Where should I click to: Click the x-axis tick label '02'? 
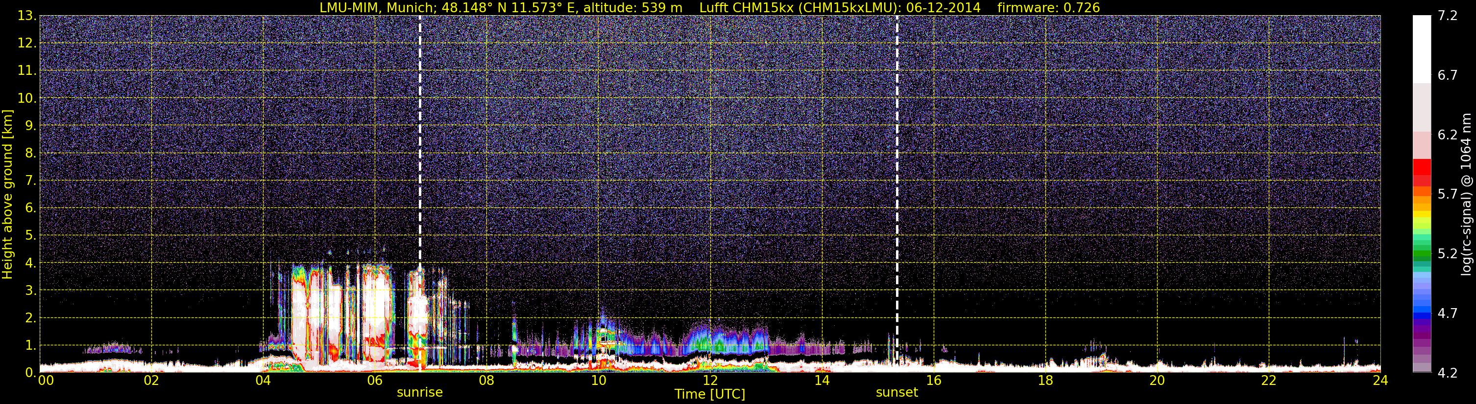(x=151, y=381)
